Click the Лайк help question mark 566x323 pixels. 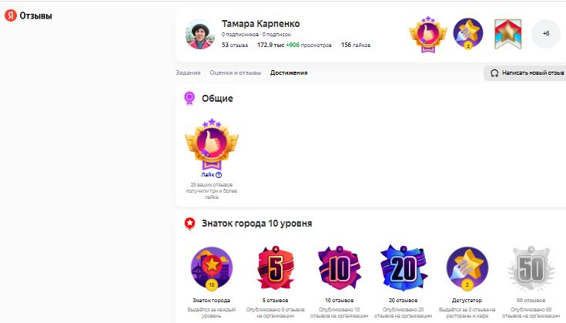point(219,175)
